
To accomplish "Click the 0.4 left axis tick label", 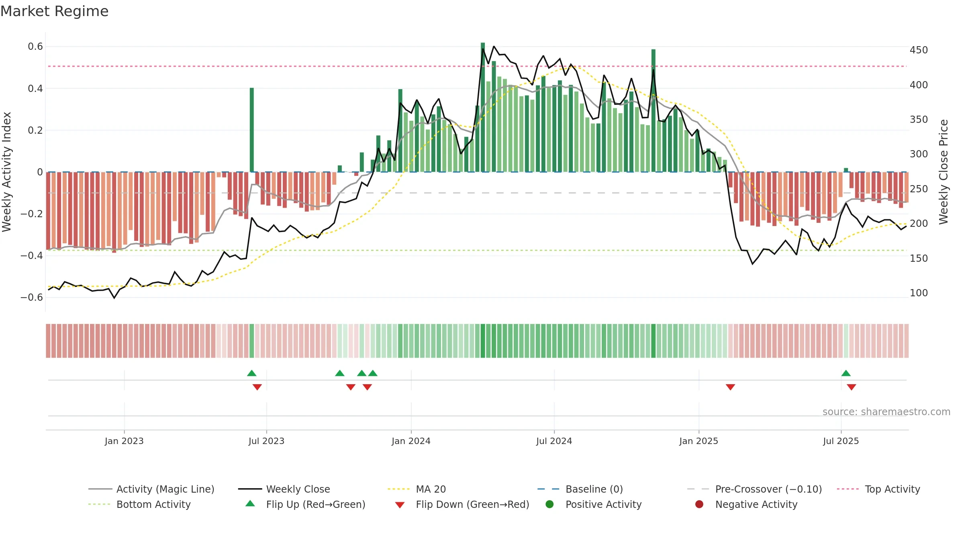I will click(35, 88).
